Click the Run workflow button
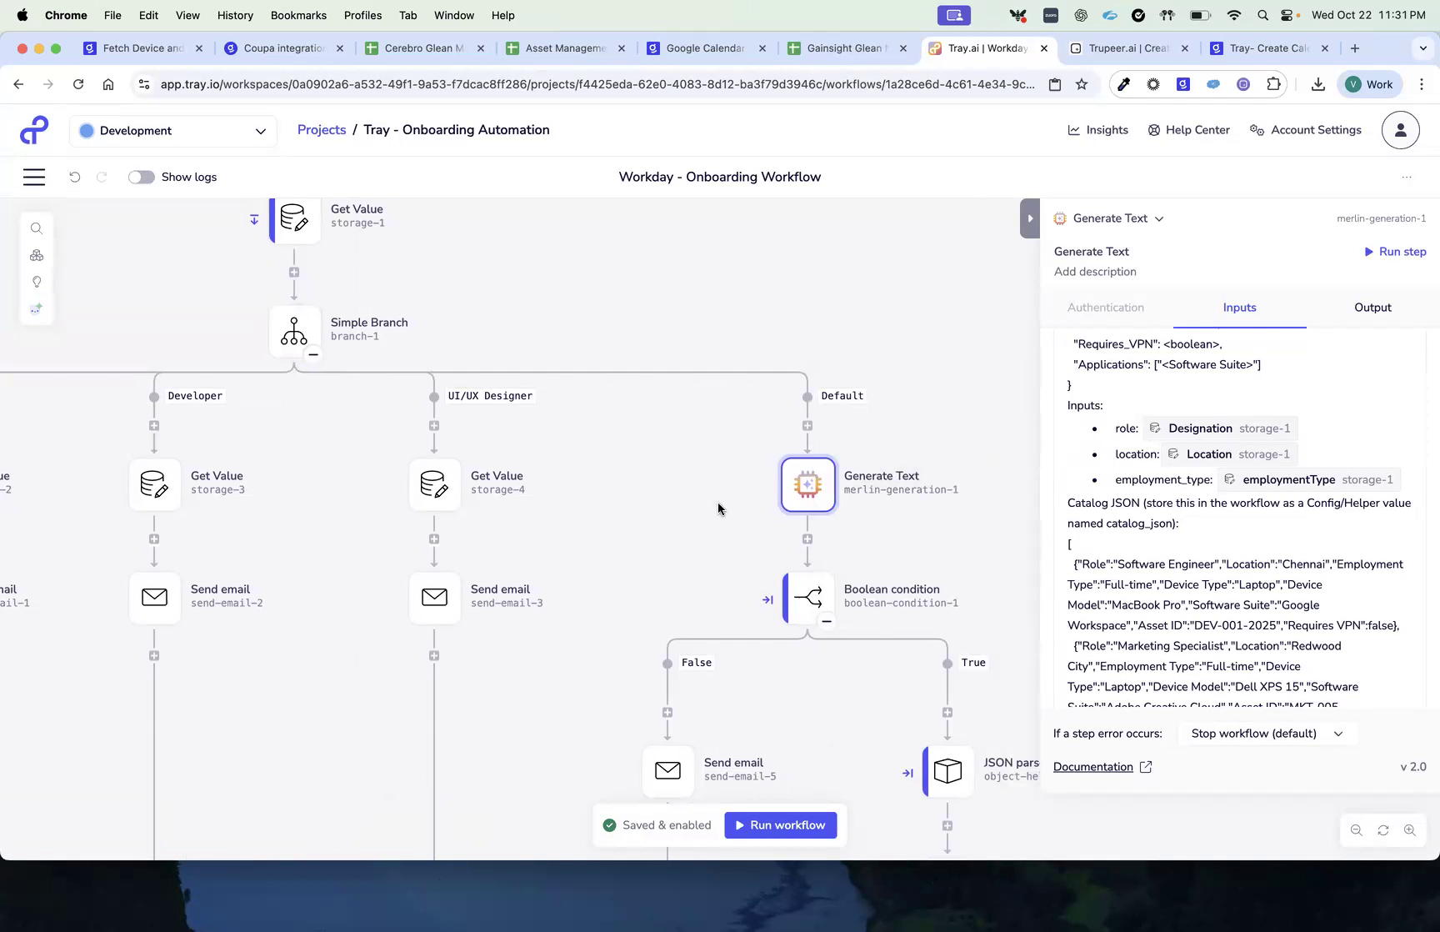 click(781, 824)
